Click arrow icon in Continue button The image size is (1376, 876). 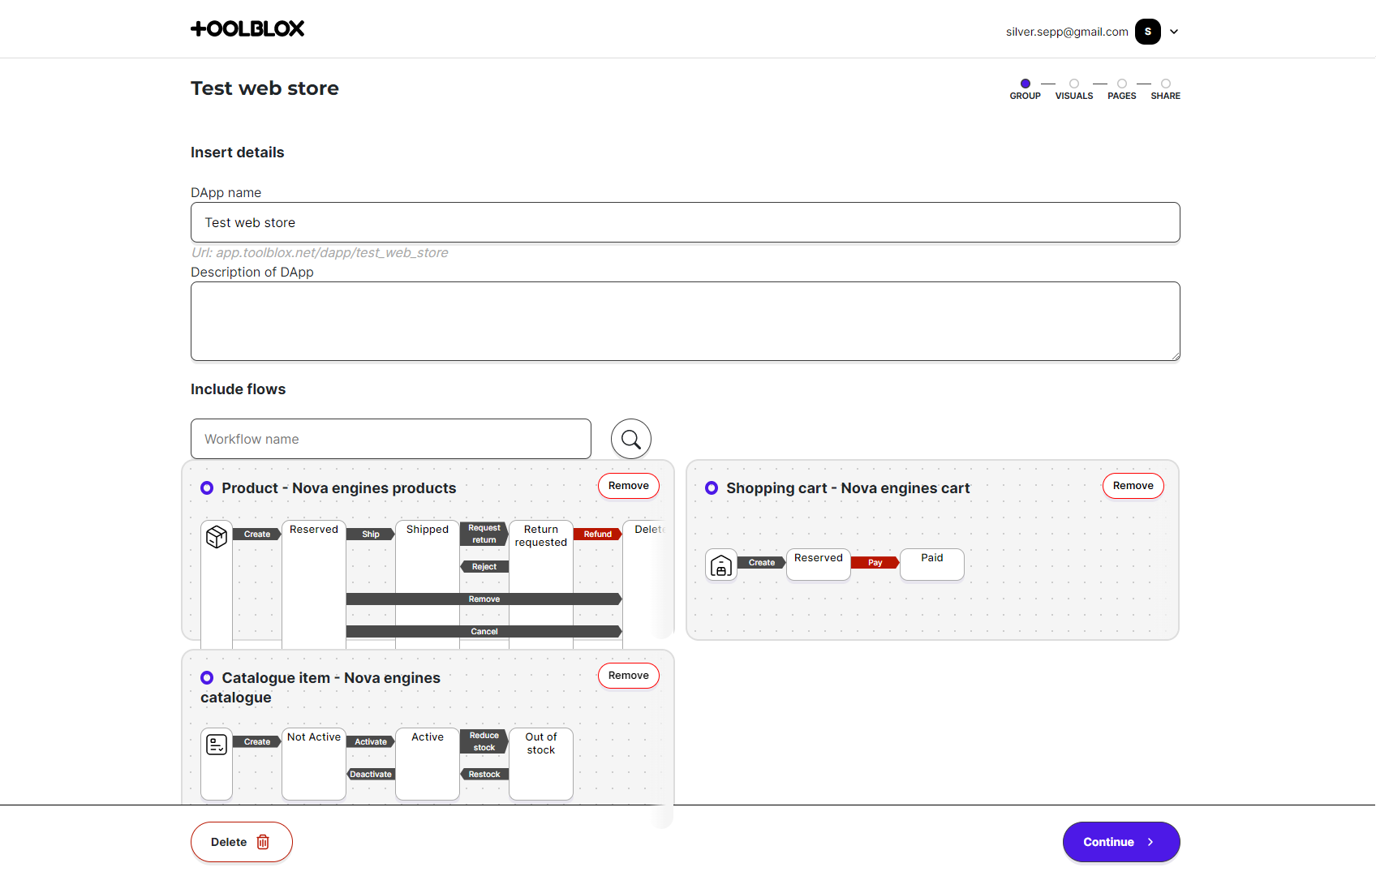[x=1150, y=842]
